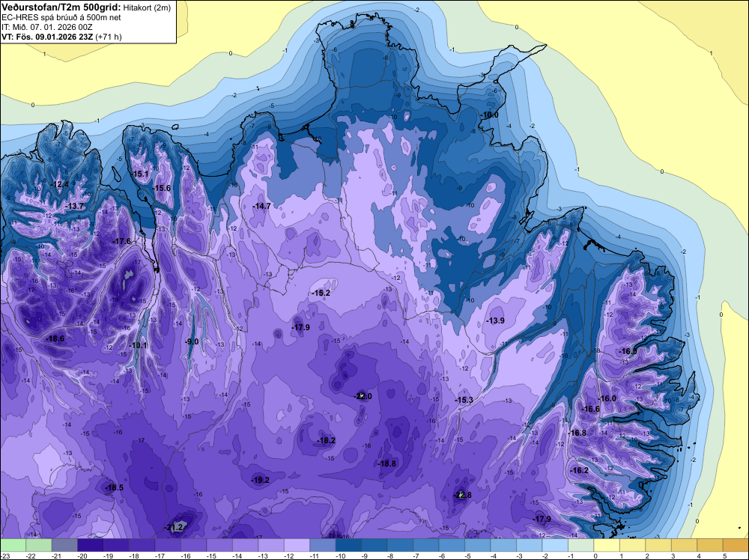Click the -18.8 temperature label
Viewport: 749px width, 560px height.
click(x=387, y=463)
